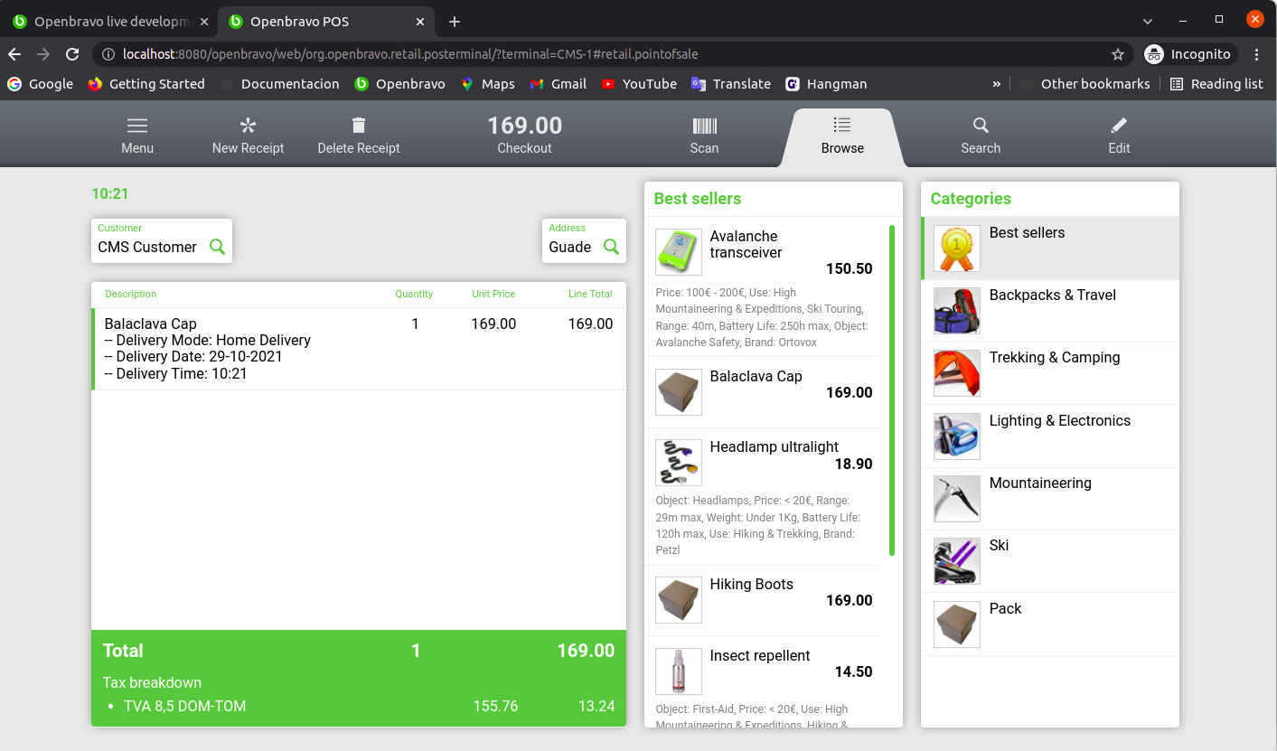Search address with Guade magnifier icon

tap(611, 246)
